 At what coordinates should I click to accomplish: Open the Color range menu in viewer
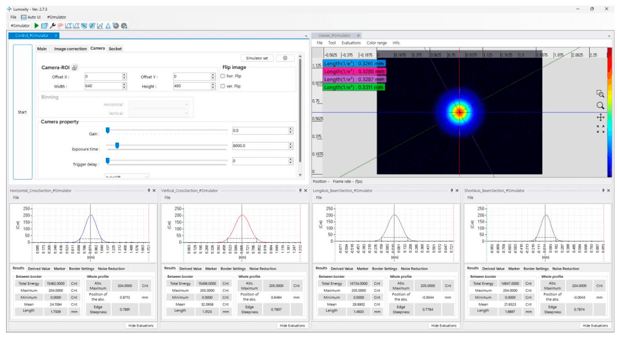click(x=376, y=43)
